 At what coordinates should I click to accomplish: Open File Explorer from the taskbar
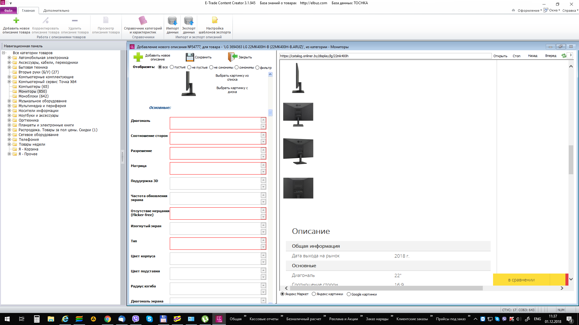point(51,319)
